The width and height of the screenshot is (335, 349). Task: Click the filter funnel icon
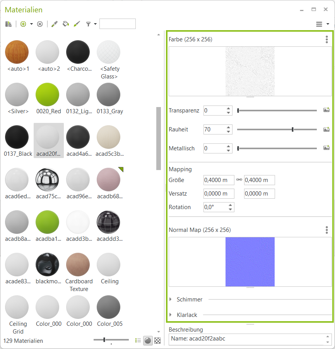pyautogui.click(x=88, y=24)
